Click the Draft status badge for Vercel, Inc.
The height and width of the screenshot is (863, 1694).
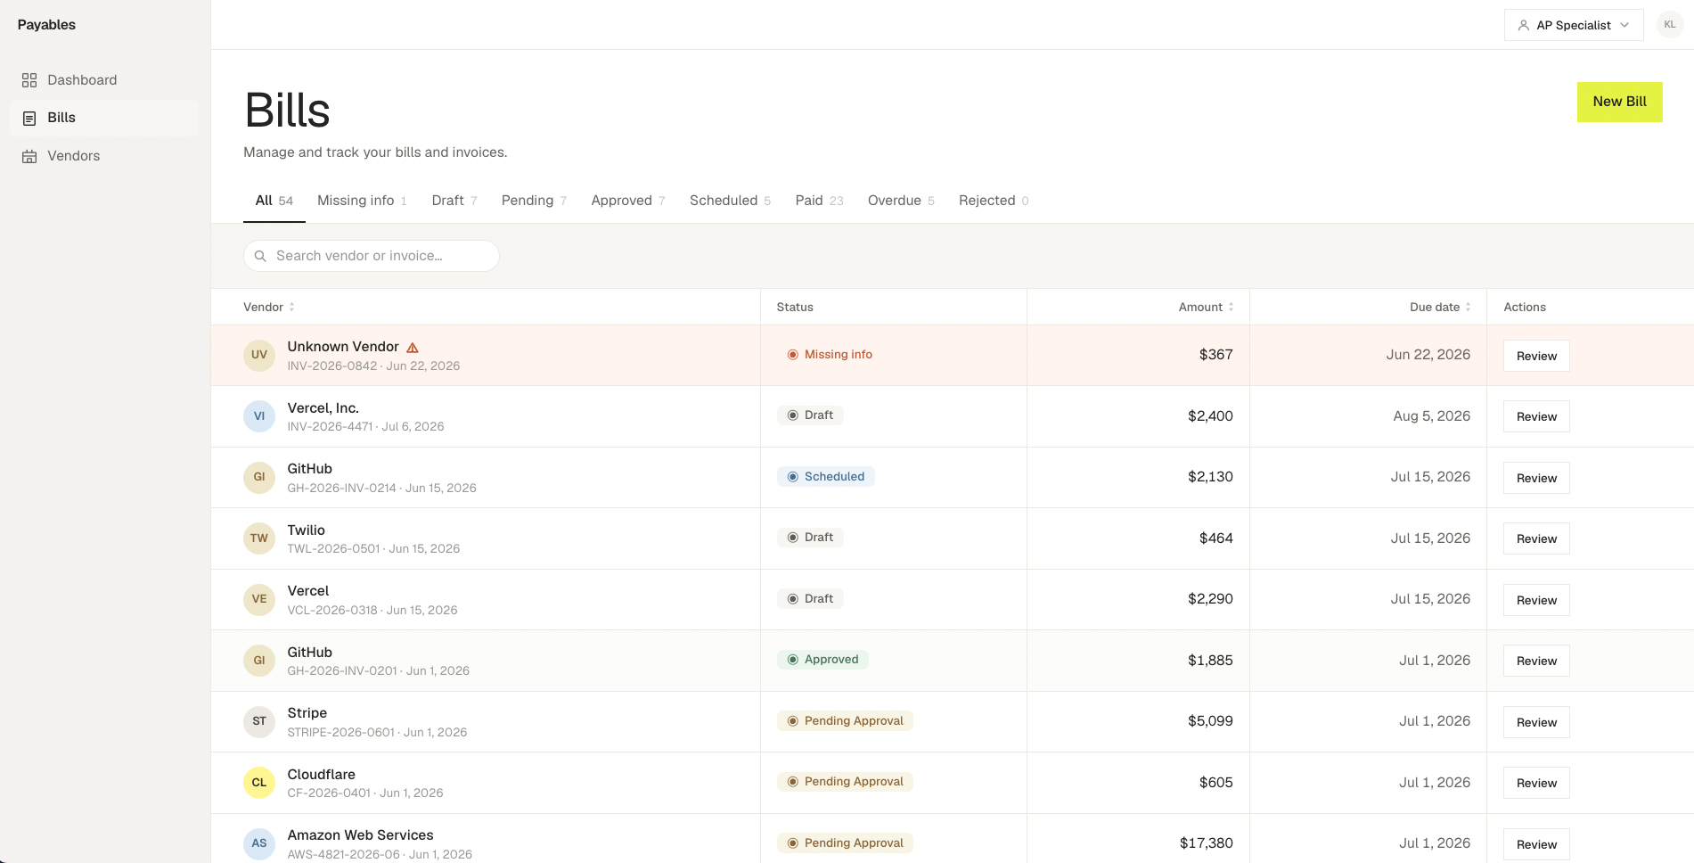pos(810,415)
